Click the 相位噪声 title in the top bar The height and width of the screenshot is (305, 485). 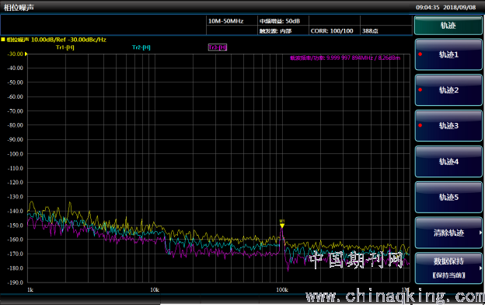(x=19, y=8)
